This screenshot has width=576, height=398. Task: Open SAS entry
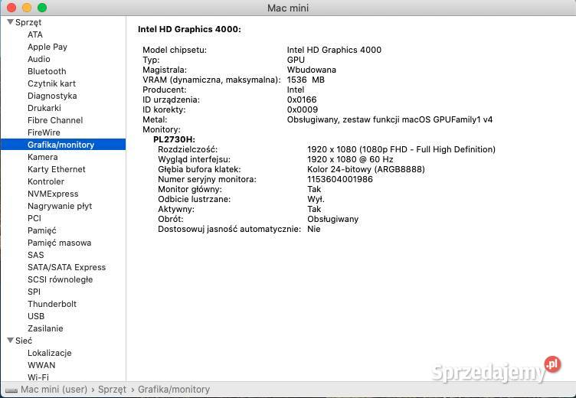[x=36, y=255]
